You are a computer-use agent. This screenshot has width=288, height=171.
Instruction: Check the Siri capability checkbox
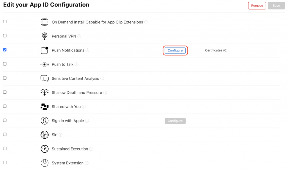pyautogui.click(x=5, y=134)
